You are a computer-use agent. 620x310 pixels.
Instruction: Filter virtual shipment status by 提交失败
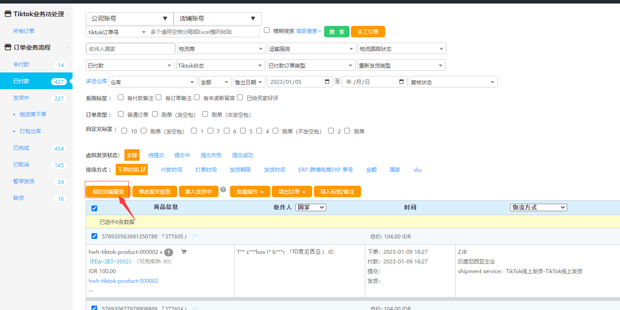coord(211,155)
